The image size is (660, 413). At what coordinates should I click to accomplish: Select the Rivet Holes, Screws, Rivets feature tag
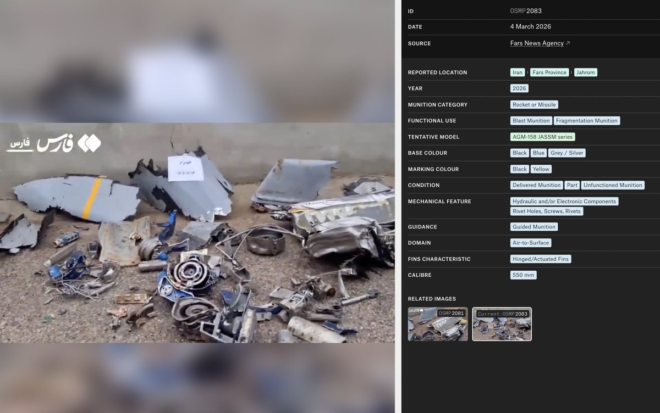tap(546, 211)
